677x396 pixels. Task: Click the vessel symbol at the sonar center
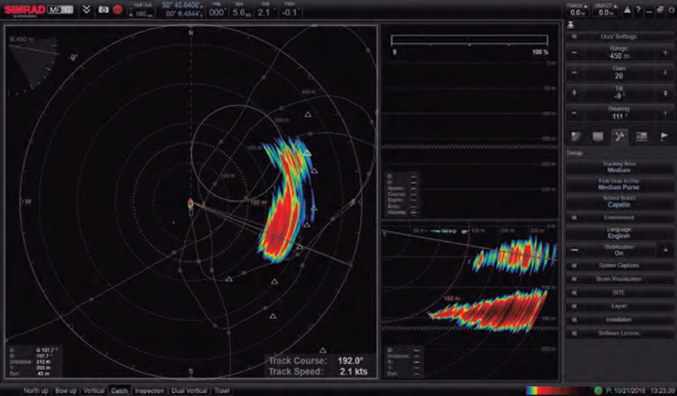click(x=190, y=204)
